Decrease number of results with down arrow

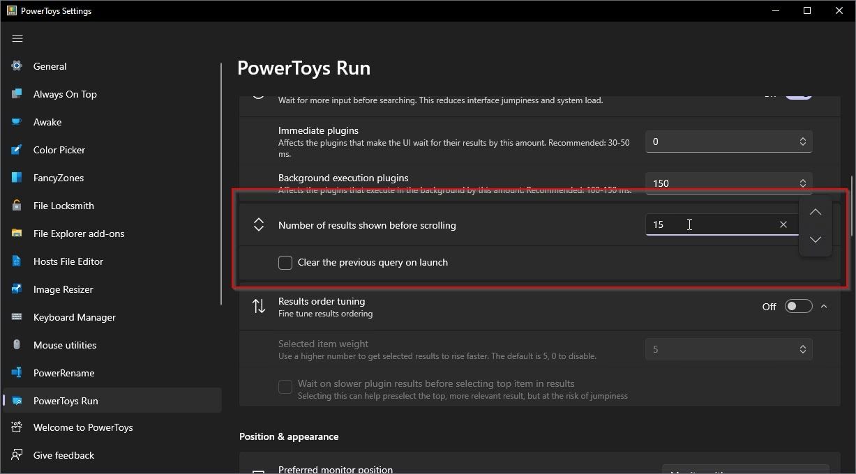pyautogui.click(x=815, y=240)
